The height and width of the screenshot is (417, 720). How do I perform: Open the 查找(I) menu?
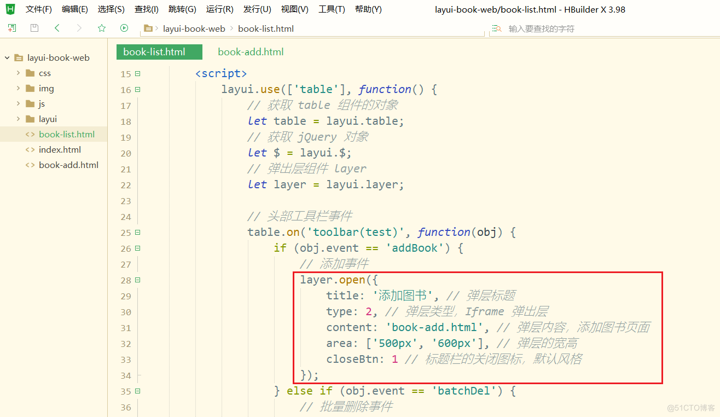[x=147, y=9]
